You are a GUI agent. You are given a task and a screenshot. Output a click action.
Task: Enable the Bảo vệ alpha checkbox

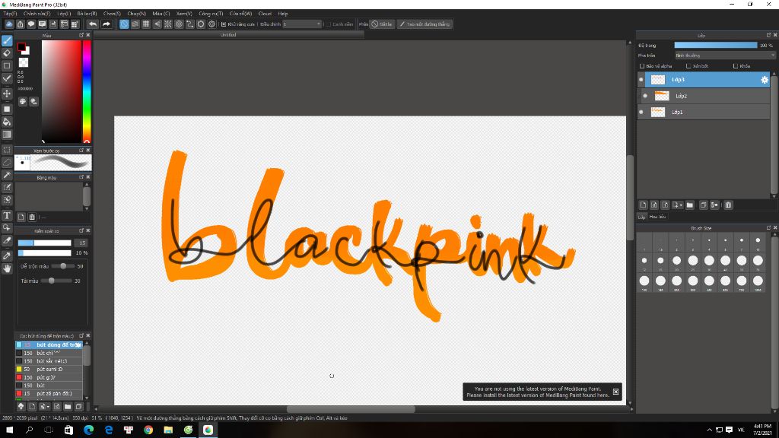click(x=642, y=66)
